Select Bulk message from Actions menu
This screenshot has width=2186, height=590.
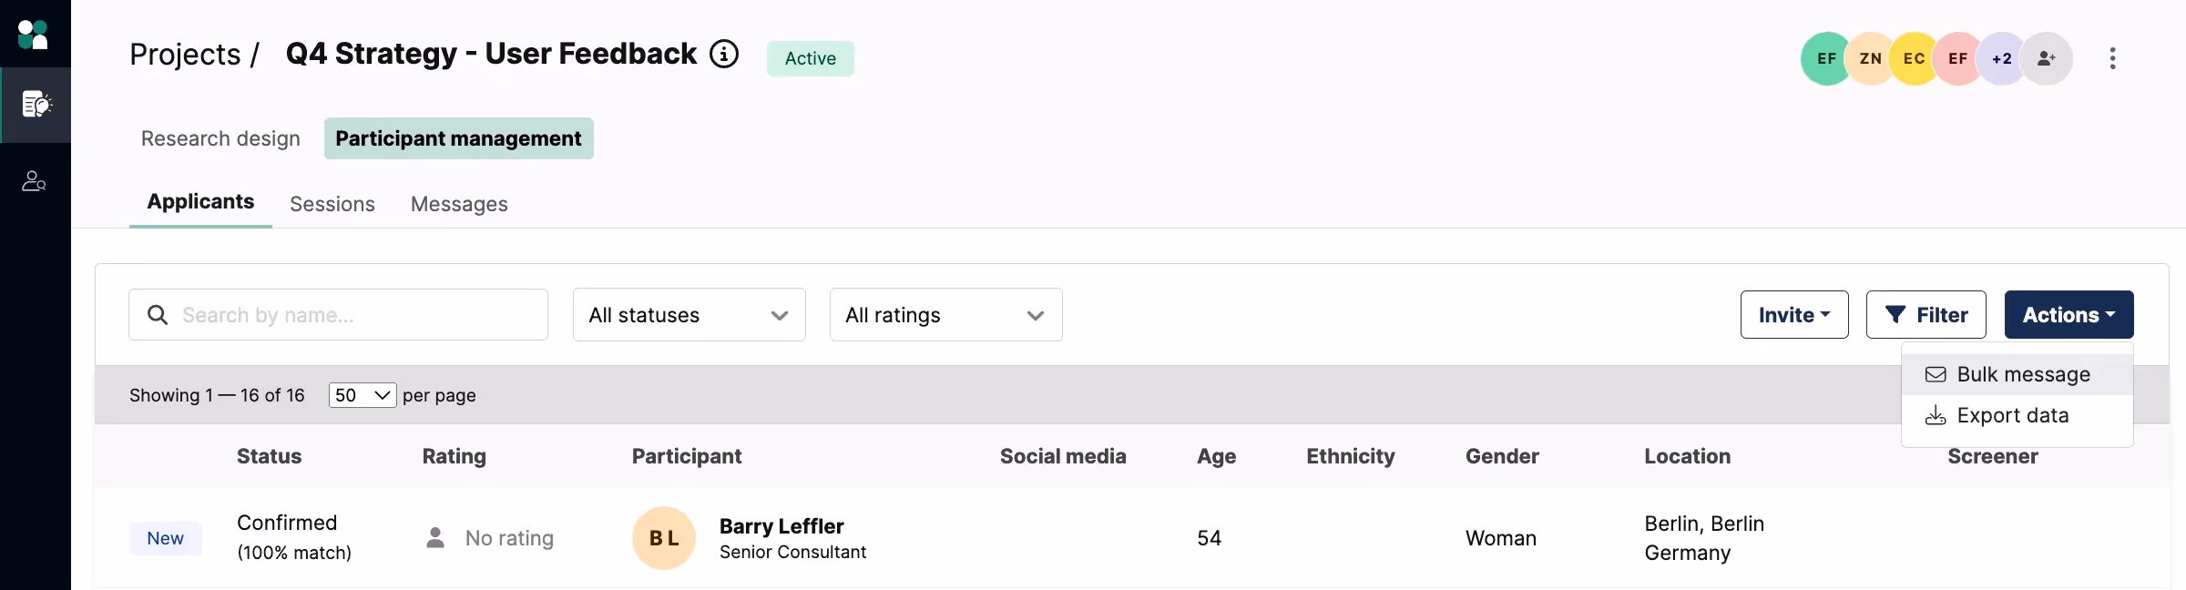point(2022,374)
